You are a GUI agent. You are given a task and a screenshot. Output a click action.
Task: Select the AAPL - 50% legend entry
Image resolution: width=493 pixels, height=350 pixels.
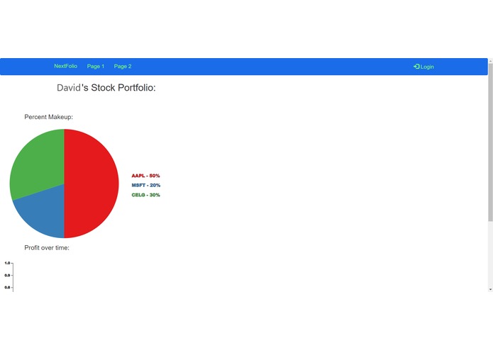pos(145,176)
